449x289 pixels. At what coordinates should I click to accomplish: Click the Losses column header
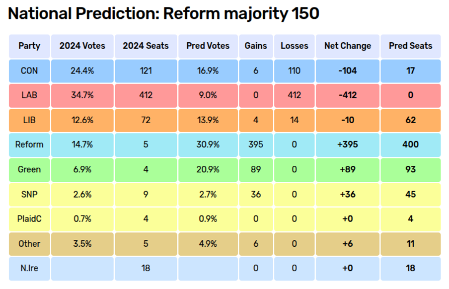(x=295, y=46)
